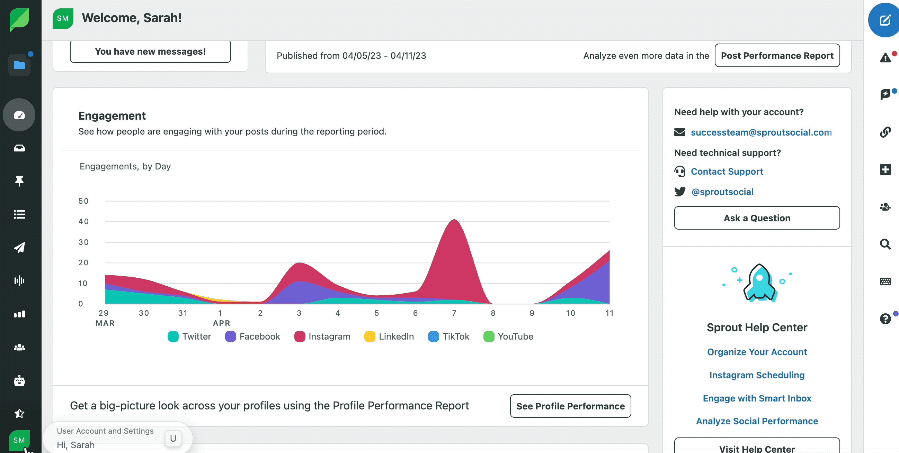This screenshot has height=453, width=899.
Task: Click the plus square icon in right bar
Action: point(885,169)
